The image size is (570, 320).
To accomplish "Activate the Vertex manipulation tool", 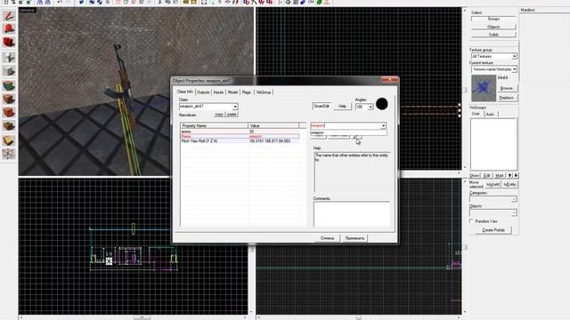I will pos(9,154).
